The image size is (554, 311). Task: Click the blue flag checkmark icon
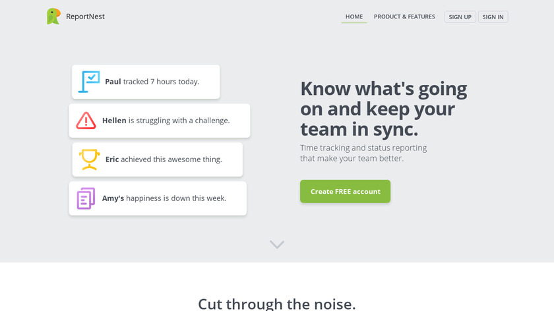[89, 82]
